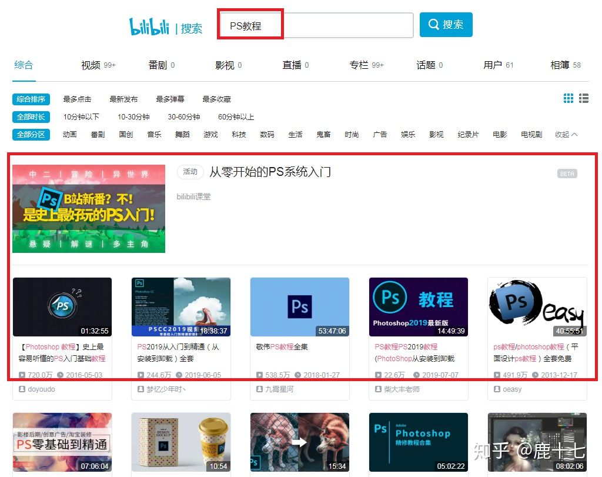602x477 pixels.
Task: Select the 10分钟以下 duration filter
Action: [83, 116]
